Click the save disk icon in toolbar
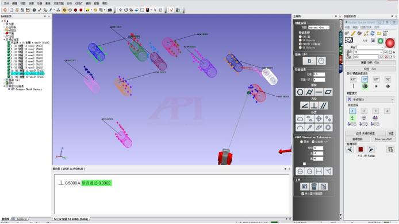Screen dimensions: 399x224 (28, 10)
